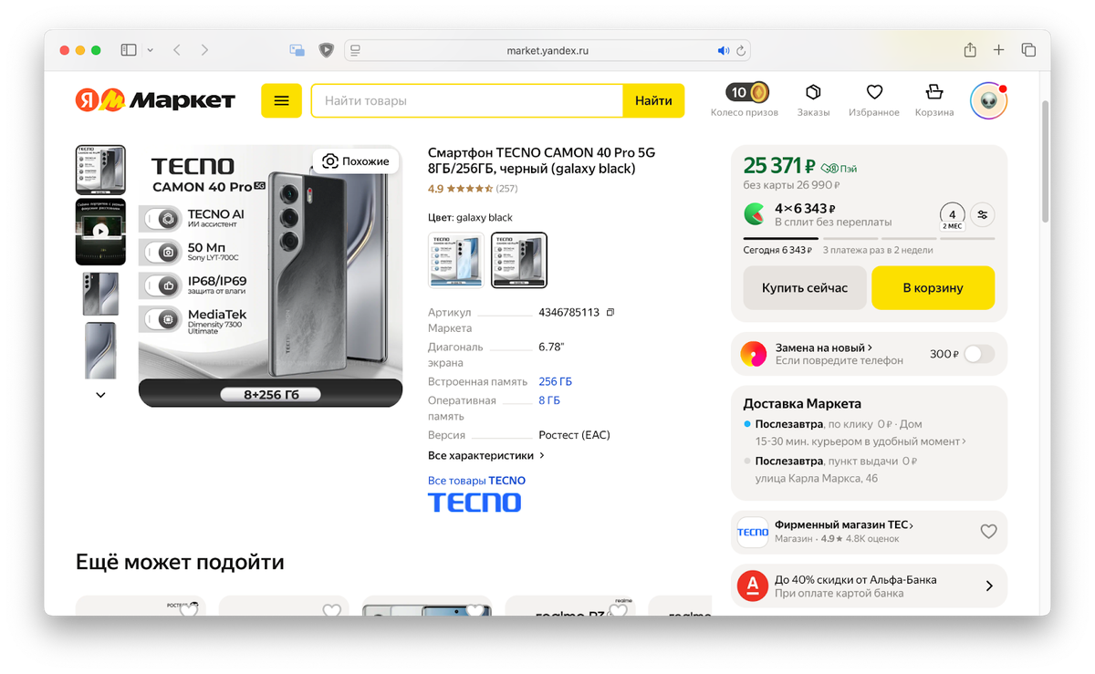Open Корзина cart icon
This screenshot has width=1095, height=674.
pos(933,92)
